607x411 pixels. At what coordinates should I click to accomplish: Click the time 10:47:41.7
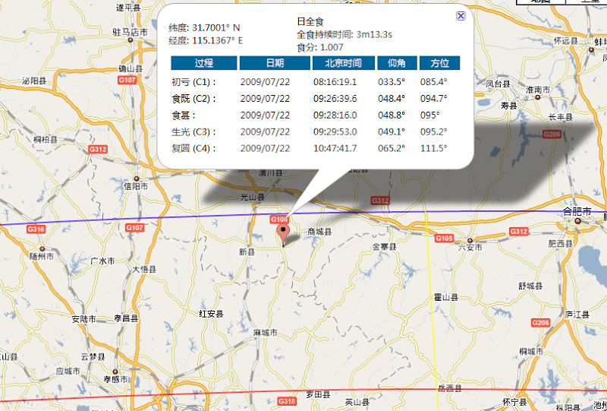(x=335, y=148)
